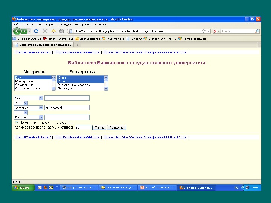Open the Windows bookmark with page icon
The image size is (271, 203).
click(x=134, y=39)
